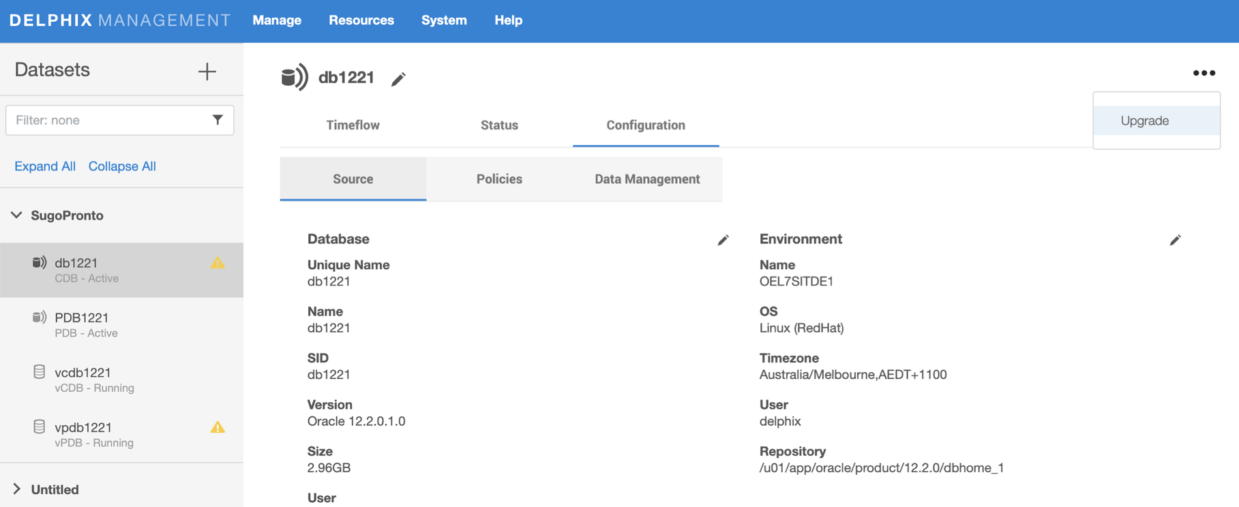Click the Oracle 12.2.0.1.0 version value
Viewport: 1239px width, 507px height.
(x=357, y=421)
